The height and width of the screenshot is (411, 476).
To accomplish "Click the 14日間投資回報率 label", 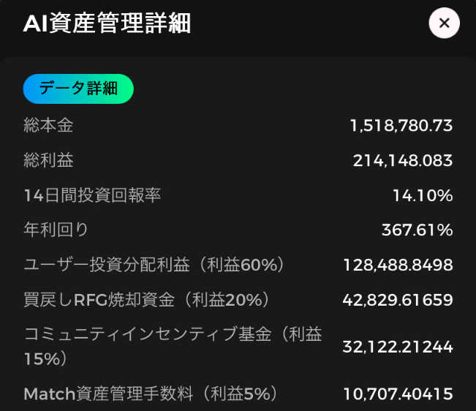I will [x=92, y=195].
